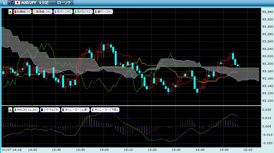Collapse the MACD legend with the arrow button

click(10, 110)
